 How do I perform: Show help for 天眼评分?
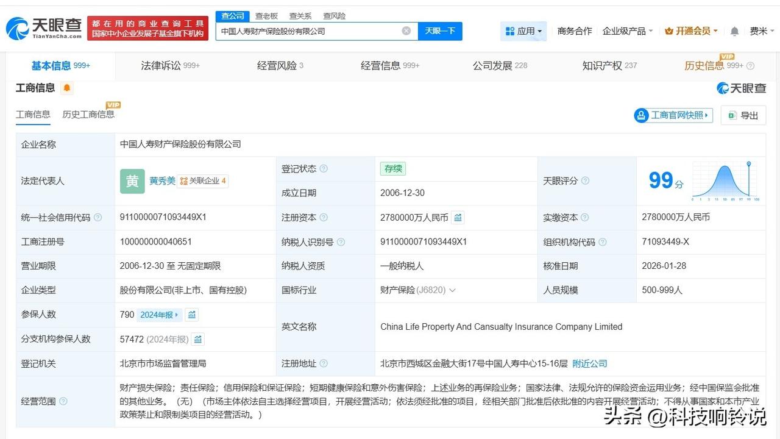(585, 181)
